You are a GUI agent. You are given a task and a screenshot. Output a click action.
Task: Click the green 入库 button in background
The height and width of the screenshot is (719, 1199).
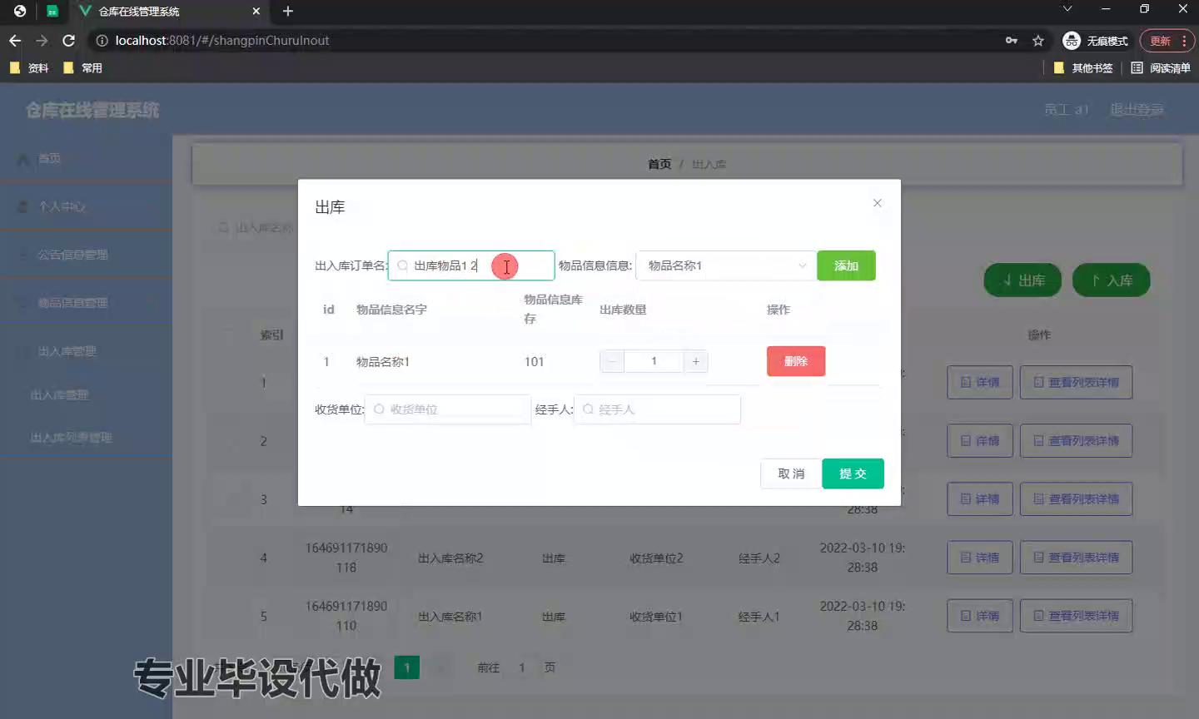point(1111,280)
